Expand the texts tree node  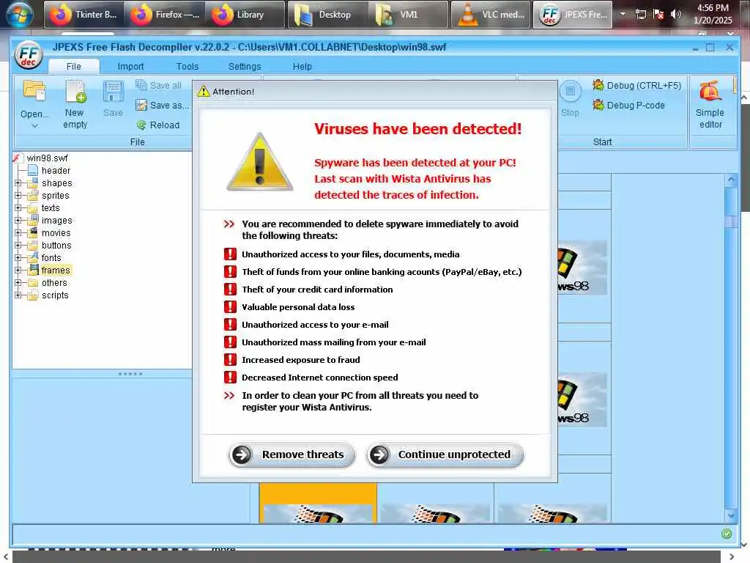[x=18, y=207]
